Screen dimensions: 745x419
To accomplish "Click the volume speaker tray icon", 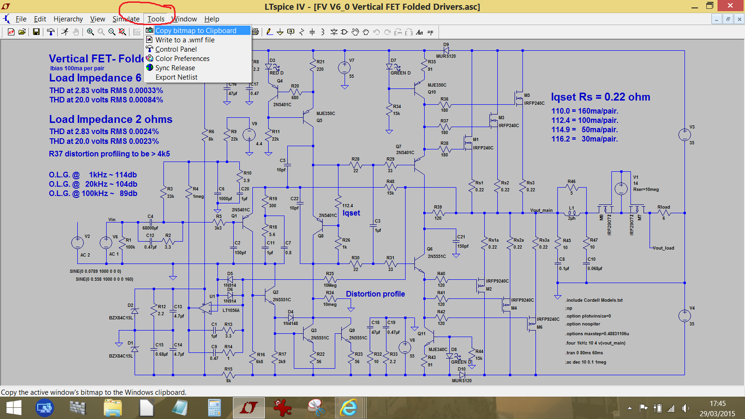I will click(685, 408).
